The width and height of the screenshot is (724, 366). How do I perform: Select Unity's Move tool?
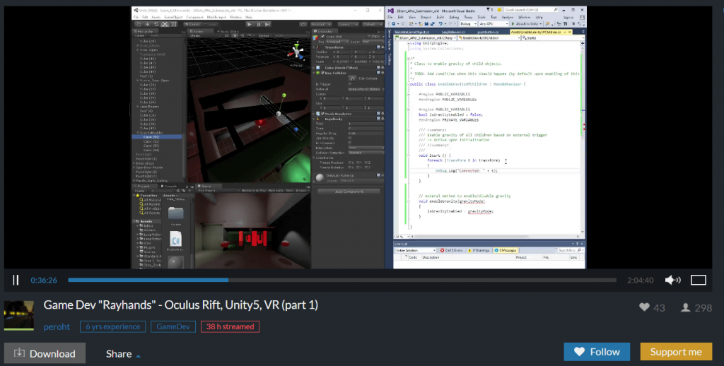click(147, 24)
